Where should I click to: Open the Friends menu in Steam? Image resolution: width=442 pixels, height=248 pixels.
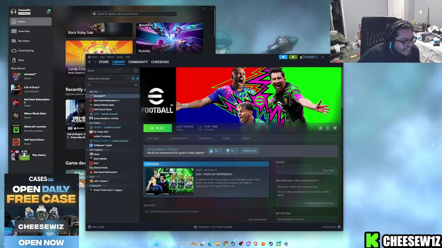(x=110, y=57)
